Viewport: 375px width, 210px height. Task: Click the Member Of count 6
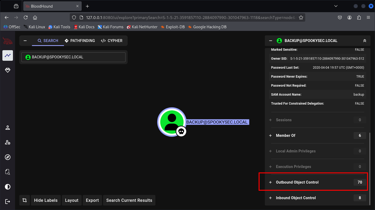(x=360, y=136)
